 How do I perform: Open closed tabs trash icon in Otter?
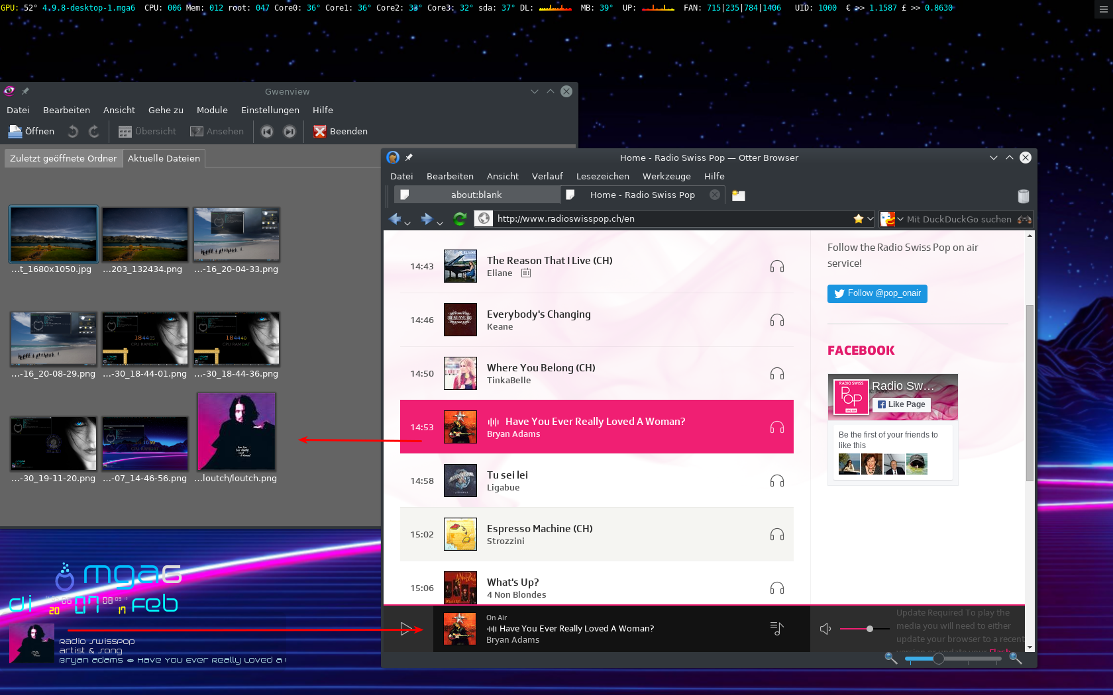pyautogui.click(x=1024, y=196)
